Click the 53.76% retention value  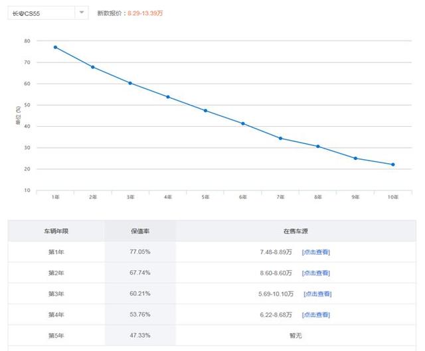(x=140, y=315)
